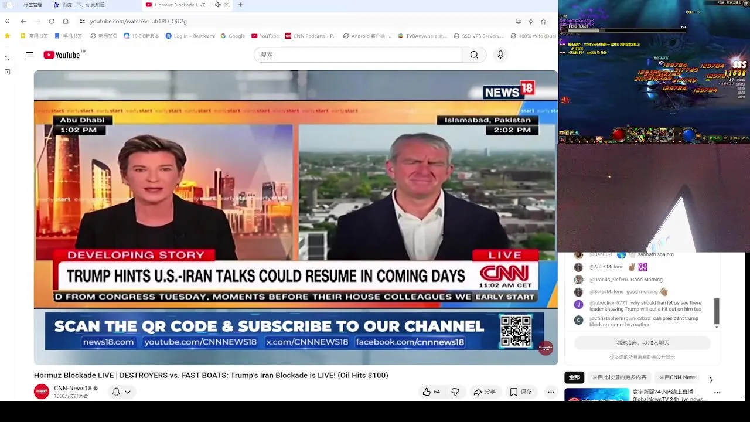Screen dimensions: 750x422
Task: Close the Hormuz Blockade LIVE tab
Action: click(226, 5)
